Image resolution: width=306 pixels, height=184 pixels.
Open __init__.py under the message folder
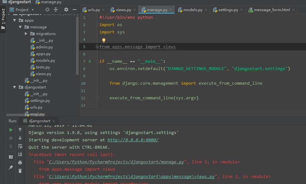point(42,40)
